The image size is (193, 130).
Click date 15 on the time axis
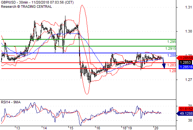(x=71, y=128)
